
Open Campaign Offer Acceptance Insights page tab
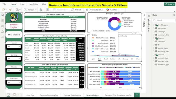pyautogui.click(x=118, y=95)
